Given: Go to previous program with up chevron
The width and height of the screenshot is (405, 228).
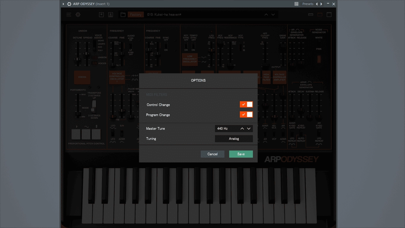Looking at the screenshot, I should click(266, 15).
